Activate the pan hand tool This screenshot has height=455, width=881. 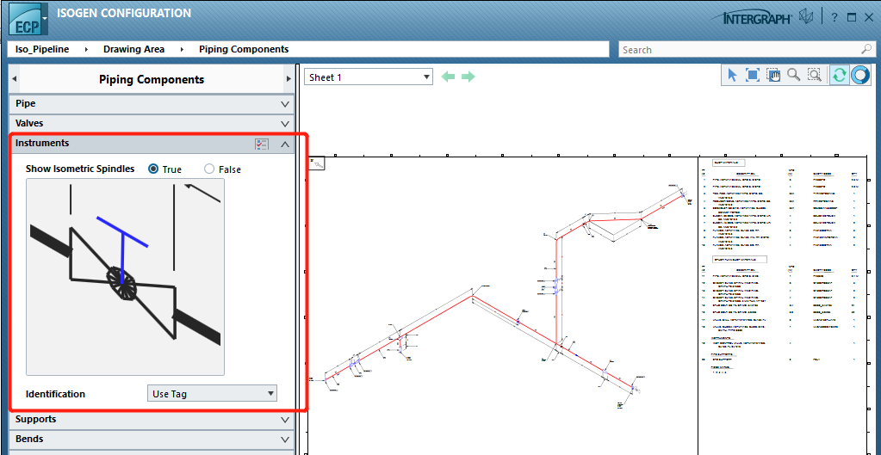pos(773,75)
